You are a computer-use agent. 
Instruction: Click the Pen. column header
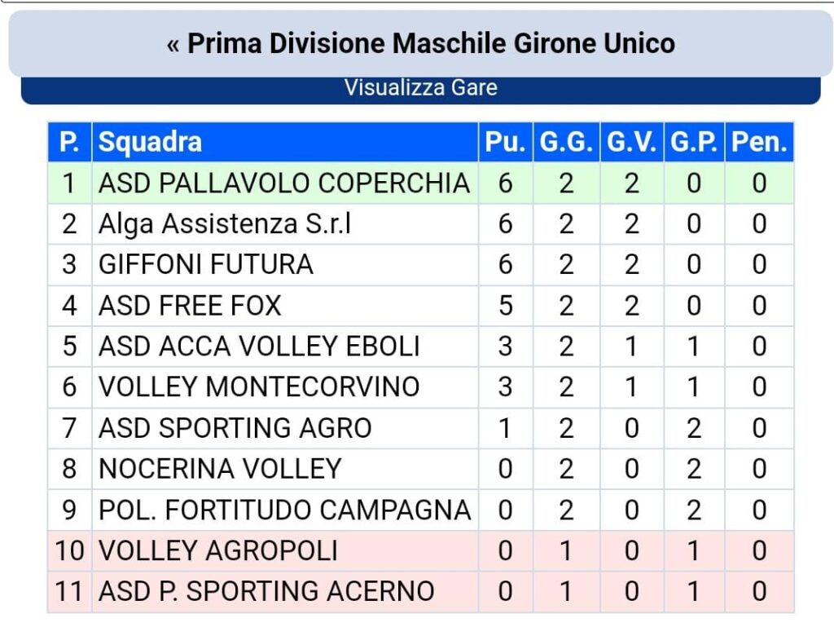(759, 143)
